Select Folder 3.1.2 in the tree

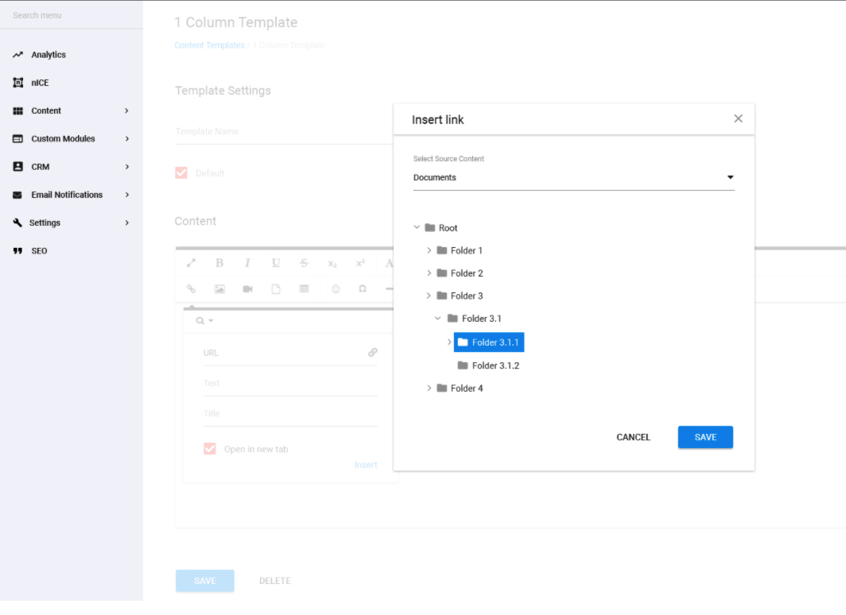(x=495, y=366)
